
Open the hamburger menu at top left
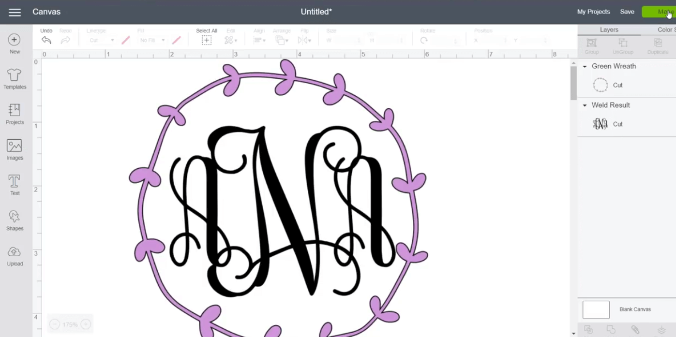[x=15, y=12]
